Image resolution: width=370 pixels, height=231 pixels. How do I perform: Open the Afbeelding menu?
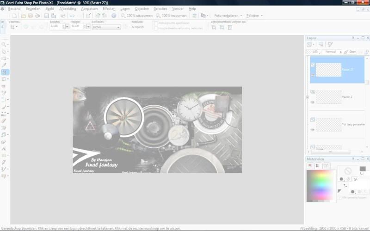point(68,9)
